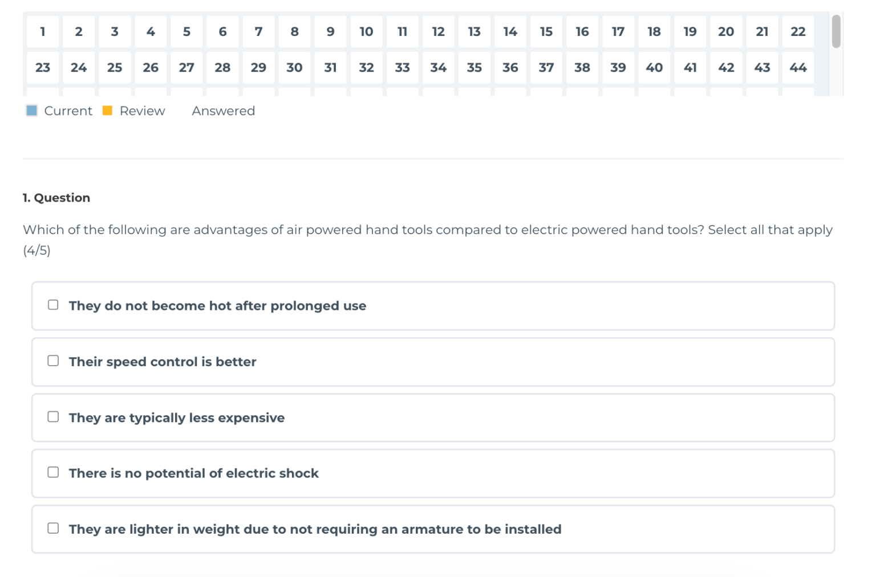876x577 pixels.
Task: Click the orange Review legend swatch
Action: coord(107,111)
